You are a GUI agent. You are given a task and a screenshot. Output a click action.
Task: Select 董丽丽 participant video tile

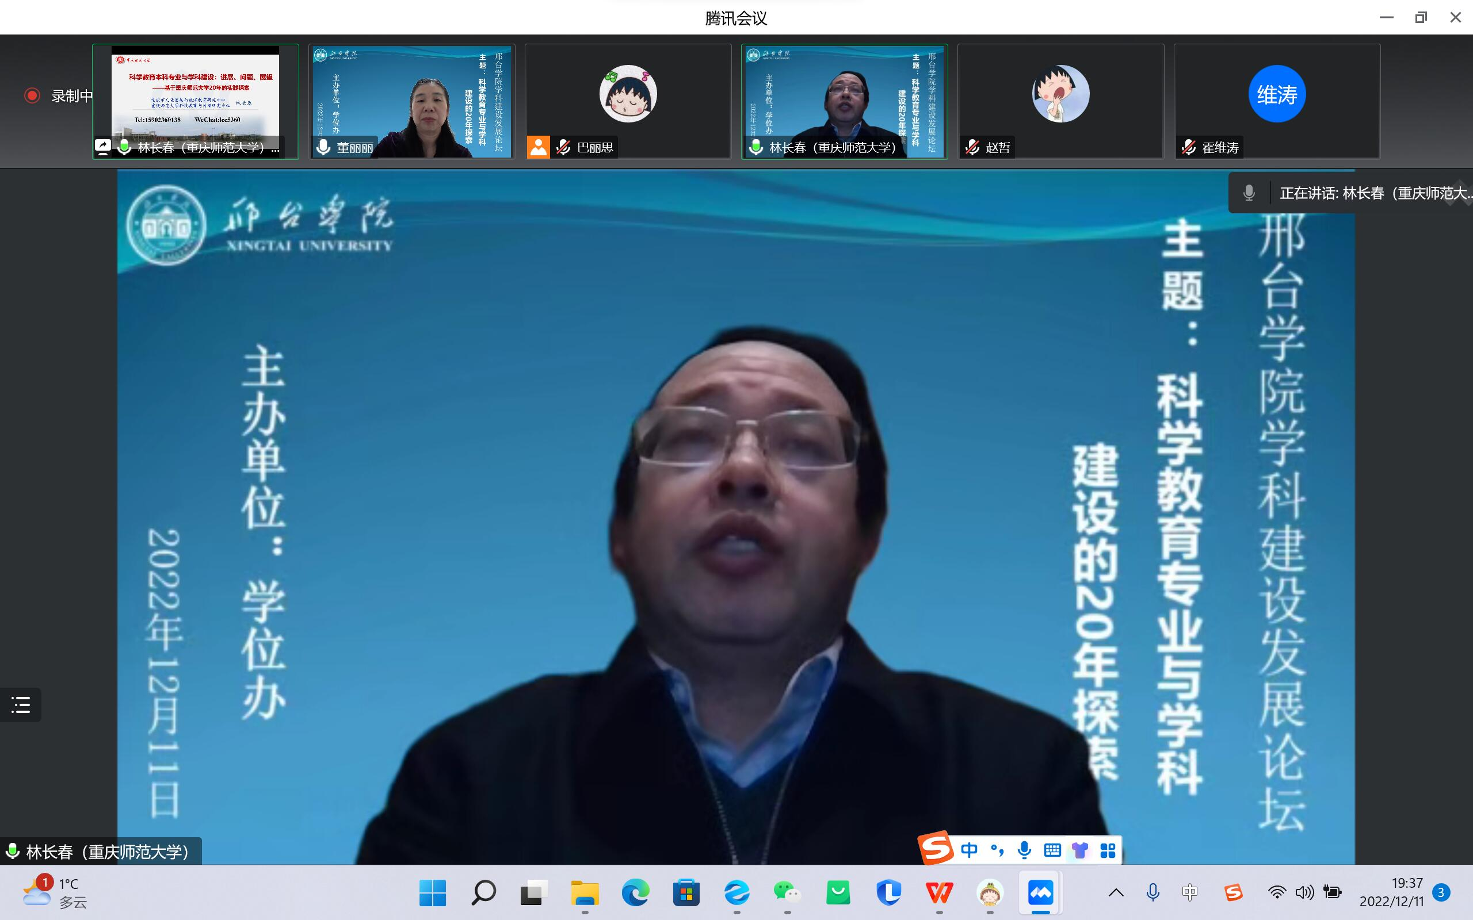point(411,101)
